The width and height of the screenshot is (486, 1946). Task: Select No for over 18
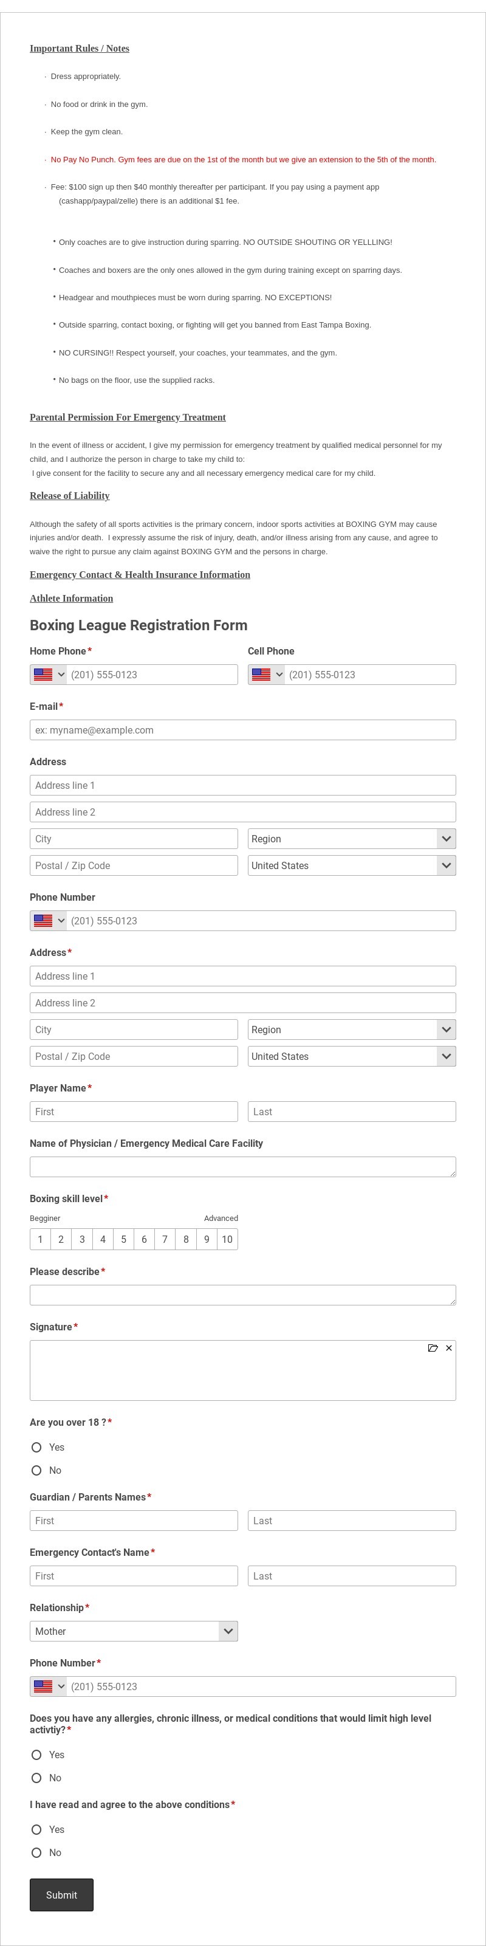[36, 1470]
